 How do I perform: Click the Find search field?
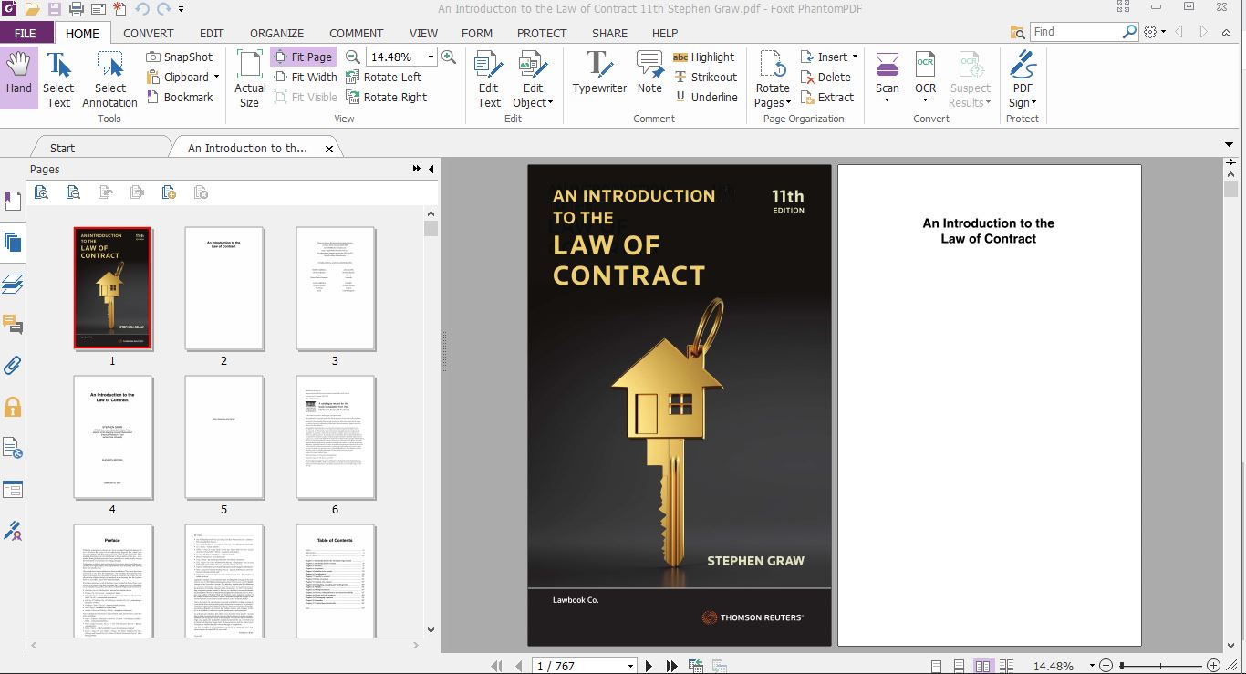[x=1076, y=31]
